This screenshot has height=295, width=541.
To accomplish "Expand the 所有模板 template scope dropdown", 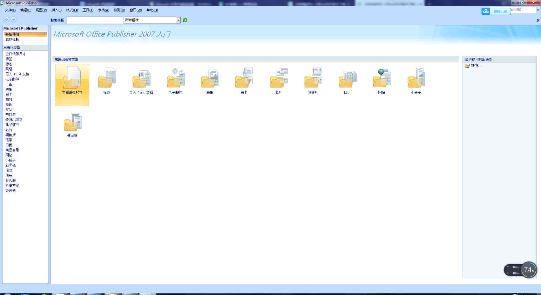I will (178, 20).
